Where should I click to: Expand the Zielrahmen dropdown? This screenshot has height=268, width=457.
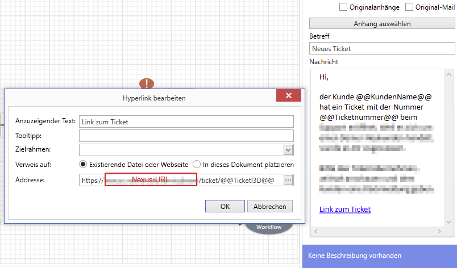click(x=288, y=150)
